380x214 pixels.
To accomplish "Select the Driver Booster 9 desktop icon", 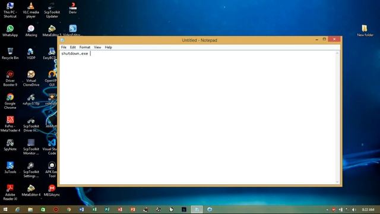I will coord(10,78).
